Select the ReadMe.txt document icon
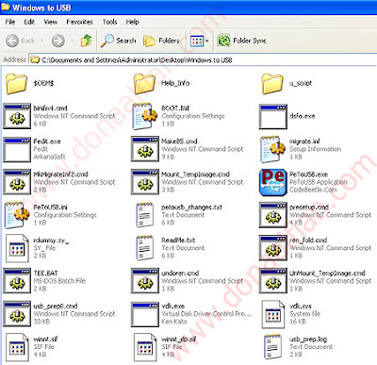This screenshot has width=377, height=365. (145, 248)
